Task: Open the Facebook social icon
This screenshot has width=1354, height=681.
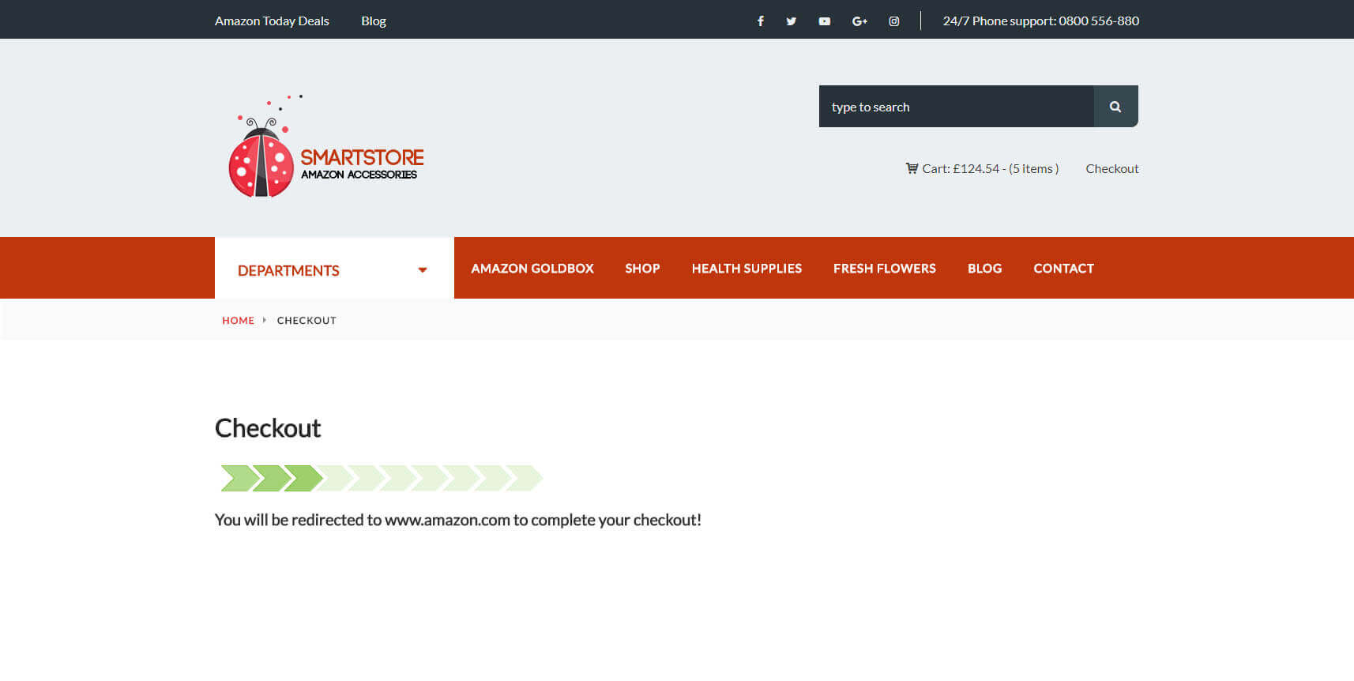Action: pyautogui.click(x=760, y=21)
